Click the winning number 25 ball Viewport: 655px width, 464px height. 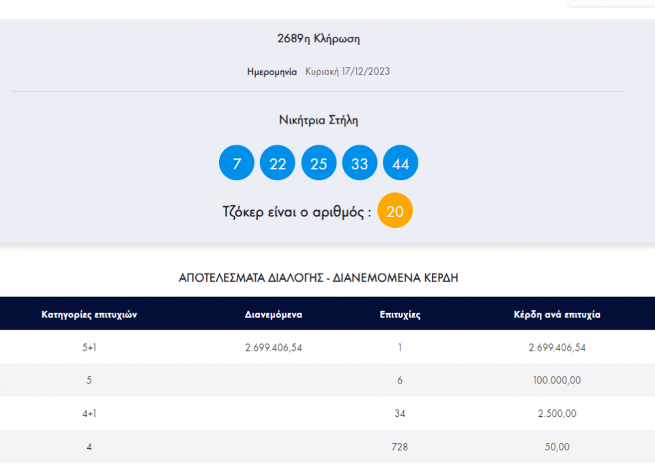[319, 163]
